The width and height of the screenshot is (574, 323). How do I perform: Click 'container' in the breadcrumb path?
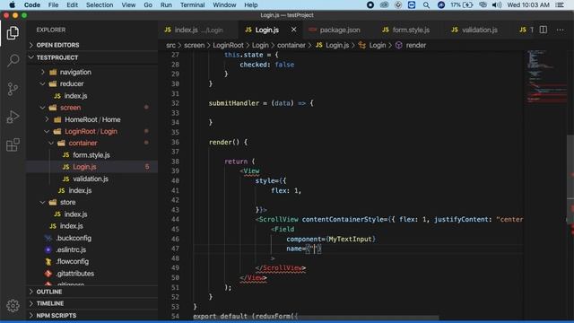point(291,45)
